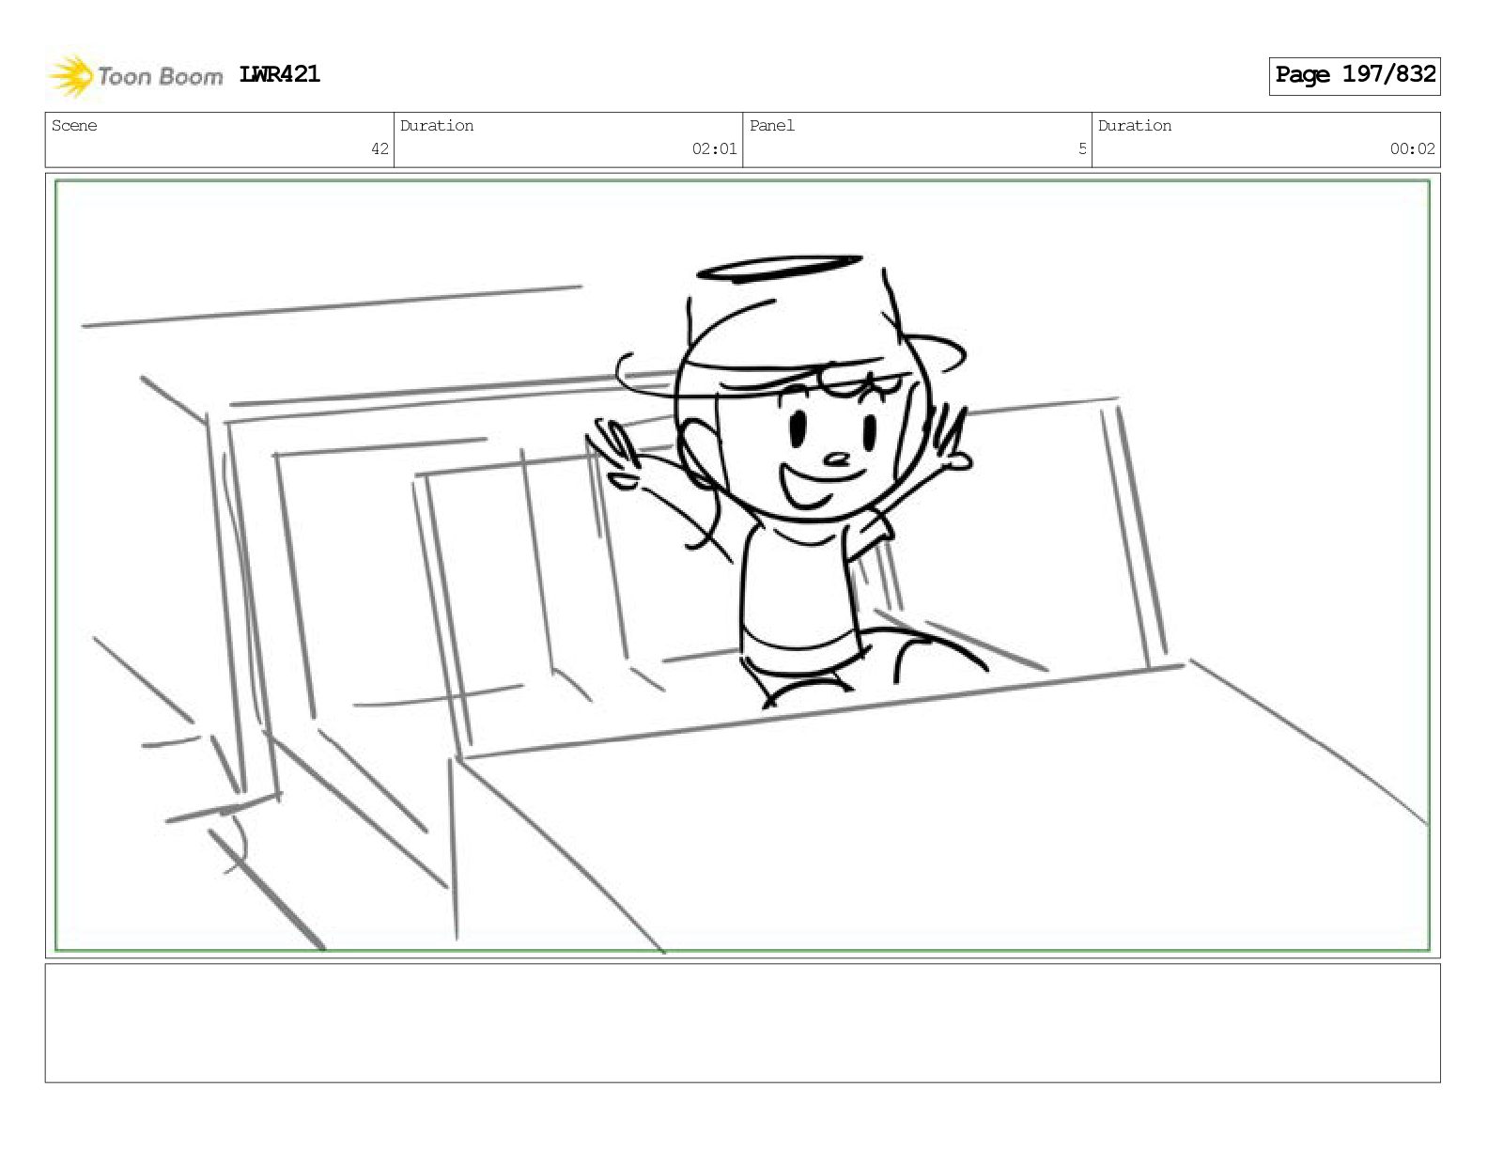Click the panel Duration 00:02 value
Screen dimensions: 1488x1150
[1412, 148]
